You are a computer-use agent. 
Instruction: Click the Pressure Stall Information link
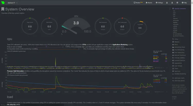pos(15,71)
